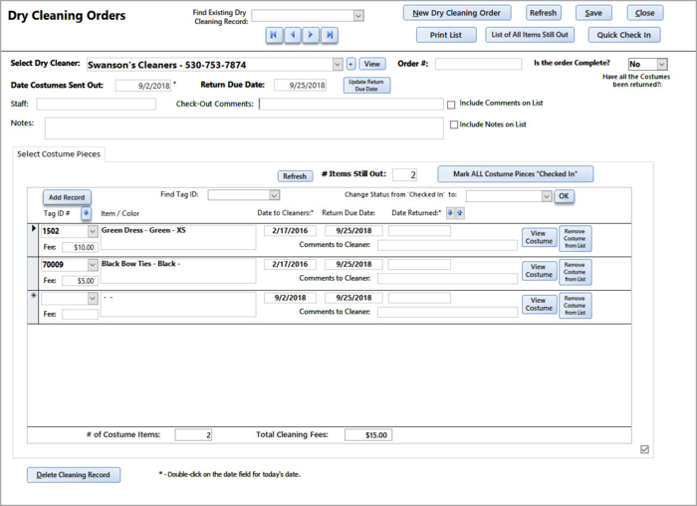Select the Green Dress row selector

(x=33, y=240)
